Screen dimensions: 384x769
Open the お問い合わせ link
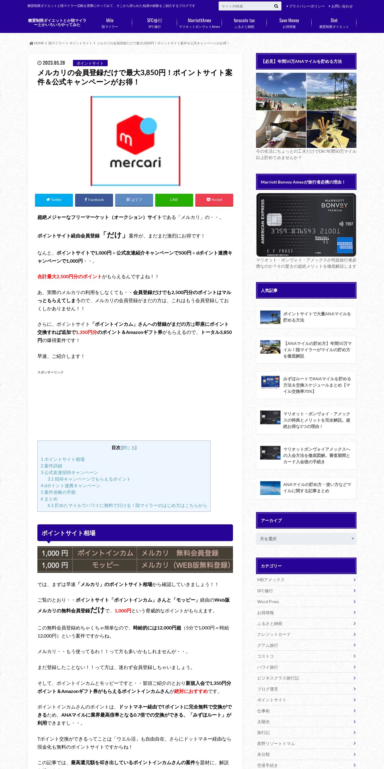(x=341, y=6)
